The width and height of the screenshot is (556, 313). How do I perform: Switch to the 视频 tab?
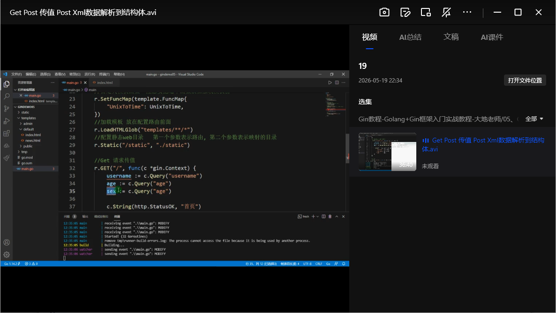pyautogui.click(x=369, y=37)
